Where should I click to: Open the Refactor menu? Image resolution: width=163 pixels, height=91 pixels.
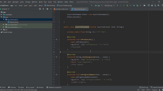coord(35,2)
